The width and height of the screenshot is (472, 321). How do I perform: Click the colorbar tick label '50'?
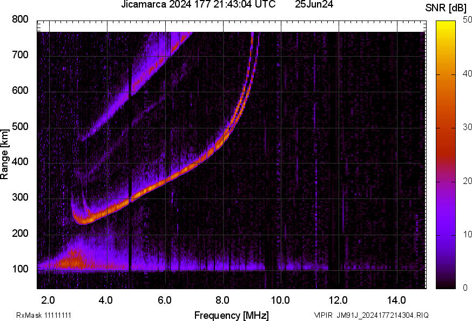pyautogui.click(x=467, y=20)
